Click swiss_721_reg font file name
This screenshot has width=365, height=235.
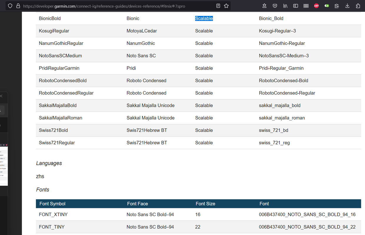274,143
